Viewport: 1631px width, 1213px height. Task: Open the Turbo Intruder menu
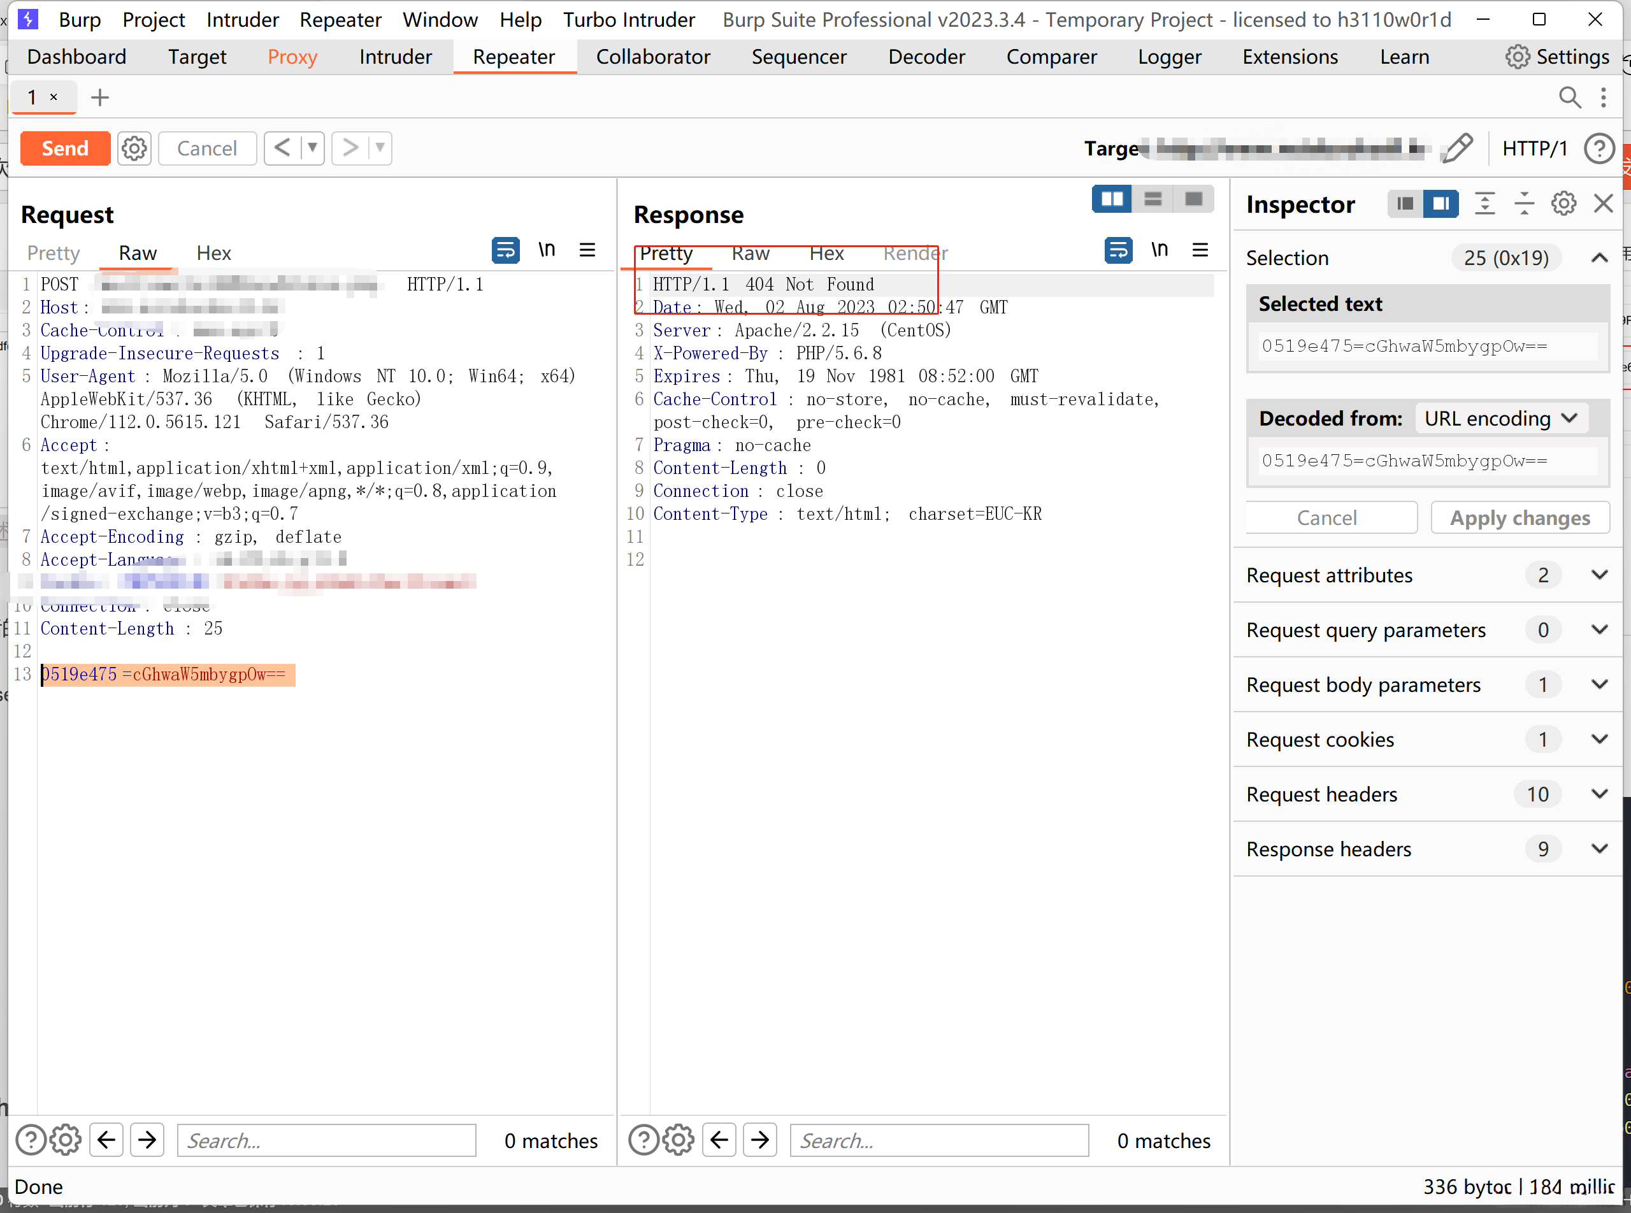tap(629, 20)
